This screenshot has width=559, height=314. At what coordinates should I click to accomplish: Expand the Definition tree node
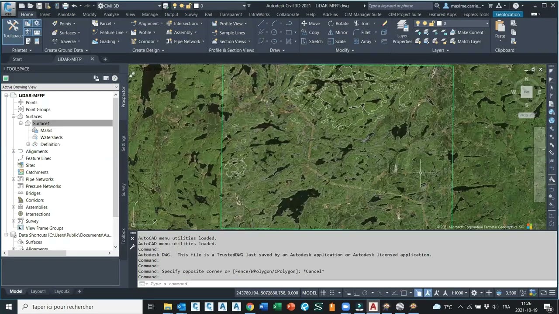[x=28, y=144]
